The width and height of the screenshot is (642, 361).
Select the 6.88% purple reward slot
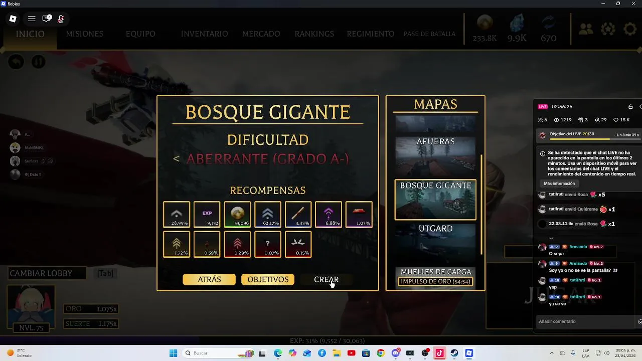coord(329,215)
